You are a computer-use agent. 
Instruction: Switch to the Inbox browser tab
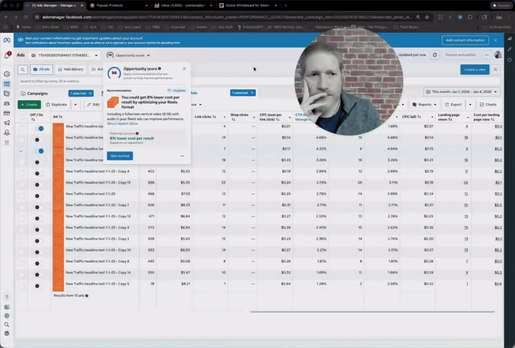(183, 6)
